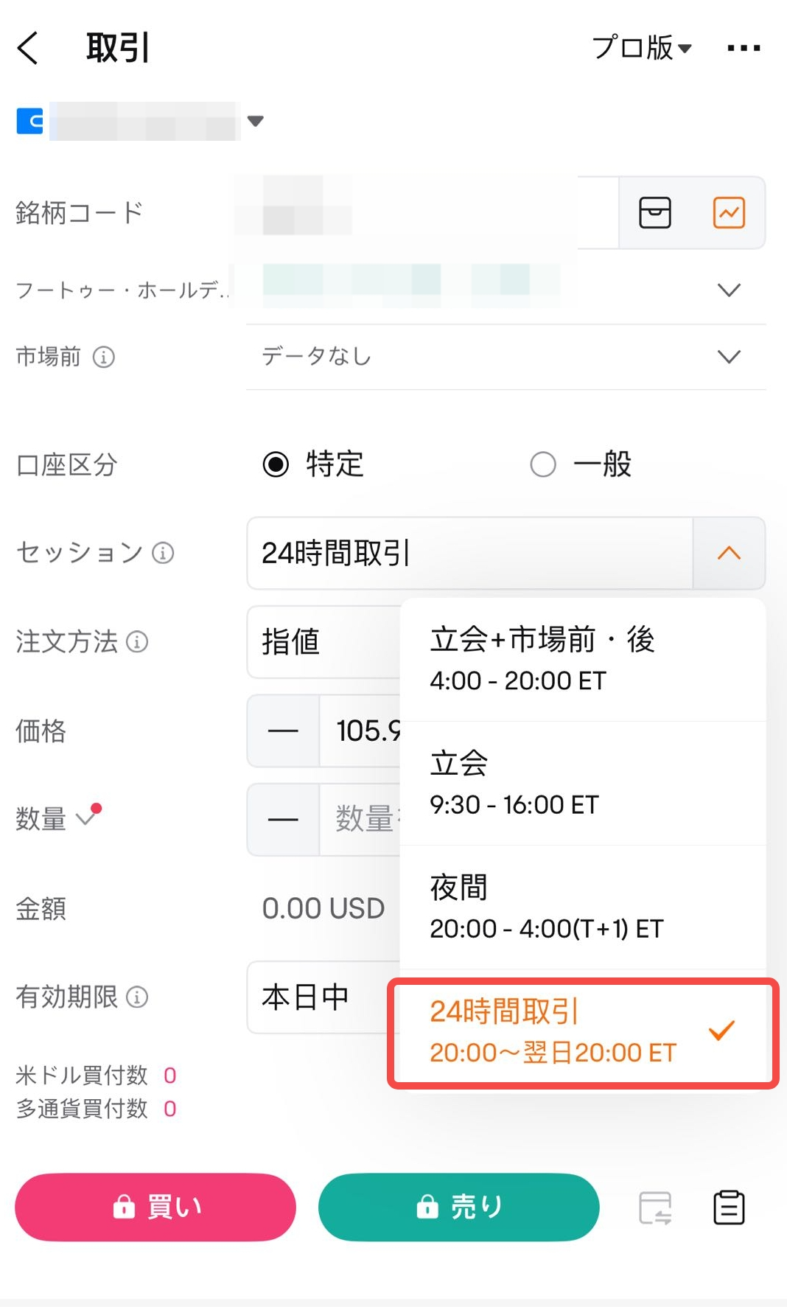
Task: Tap the back arrow icon
Action: tap(28, 49)
